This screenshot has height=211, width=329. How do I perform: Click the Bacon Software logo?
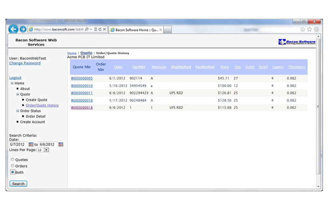(x=297, y=42)
